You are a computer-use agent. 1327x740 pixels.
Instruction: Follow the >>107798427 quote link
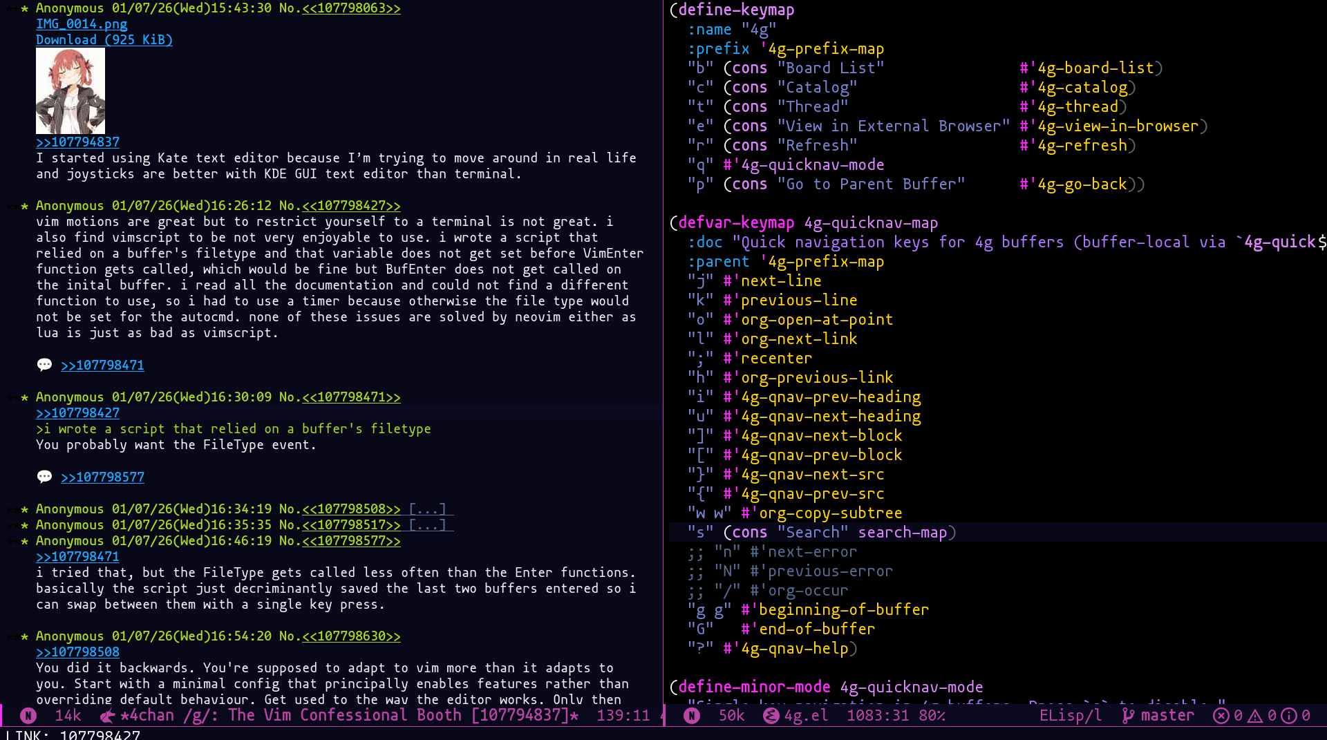tap(78, 413)
